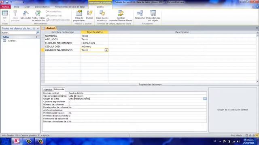Switch to the Inicio ribbon tab
This screenshot has width=259, height=145.
pos(17,7)
